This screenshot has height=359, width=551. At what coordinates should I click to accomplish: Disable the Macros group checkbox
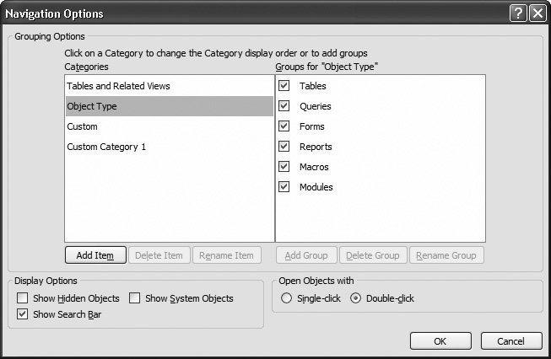click(x=284, y=167)
